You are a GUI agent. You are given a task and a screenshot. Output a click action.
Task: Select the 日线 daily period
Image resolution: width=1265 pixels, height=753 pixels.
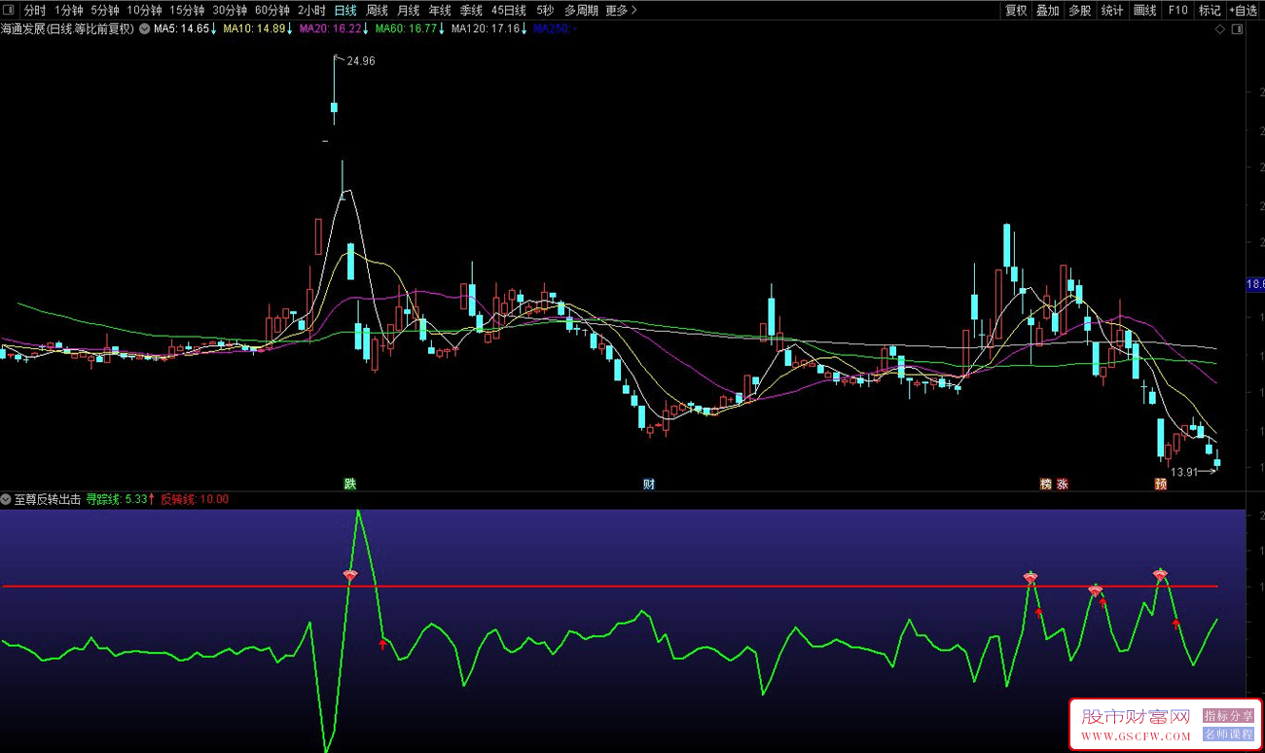point(345,10)
